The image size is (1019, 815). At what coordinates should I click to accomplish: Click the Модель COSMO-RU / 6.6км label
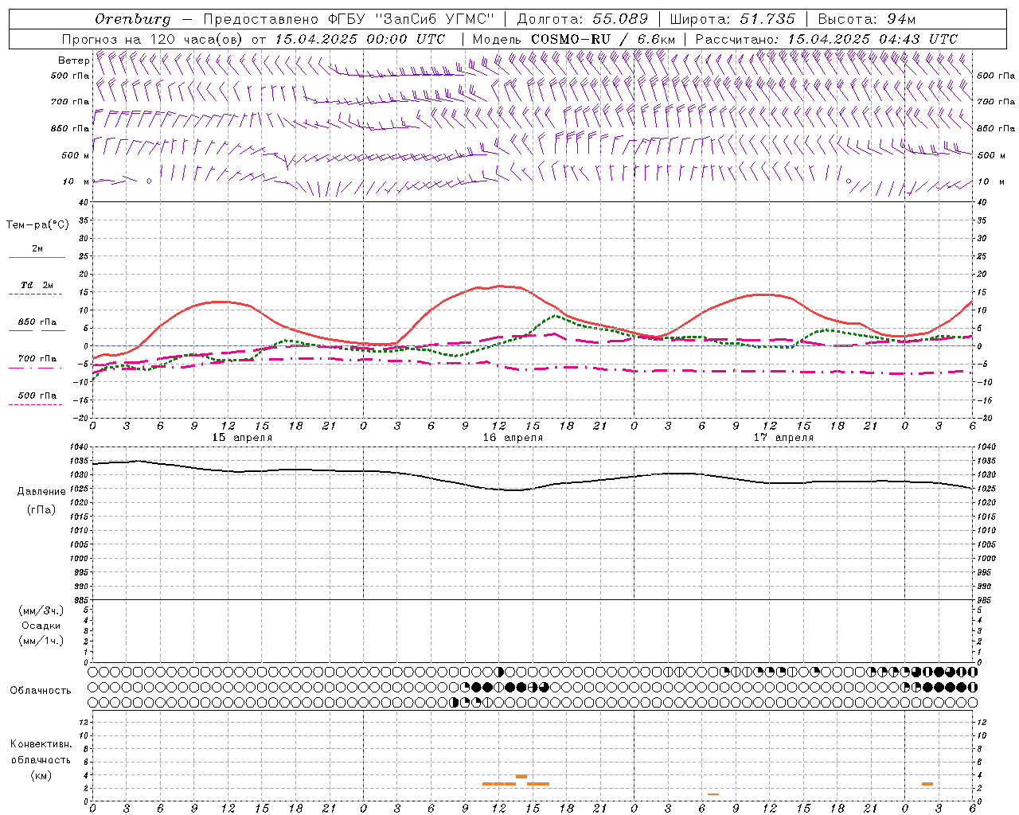coord(574,39)
